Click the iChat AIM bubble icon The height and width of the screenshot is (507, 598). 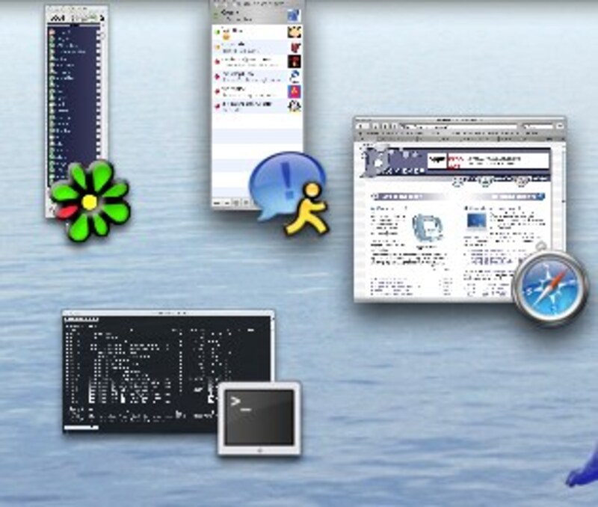(x=289, y=194)
